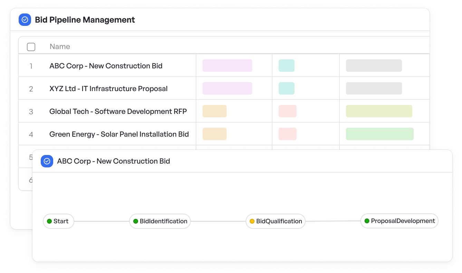Click the Bid Pipeline Management checkmark icon
Screen dimensions: 462x273
(25, 20)
